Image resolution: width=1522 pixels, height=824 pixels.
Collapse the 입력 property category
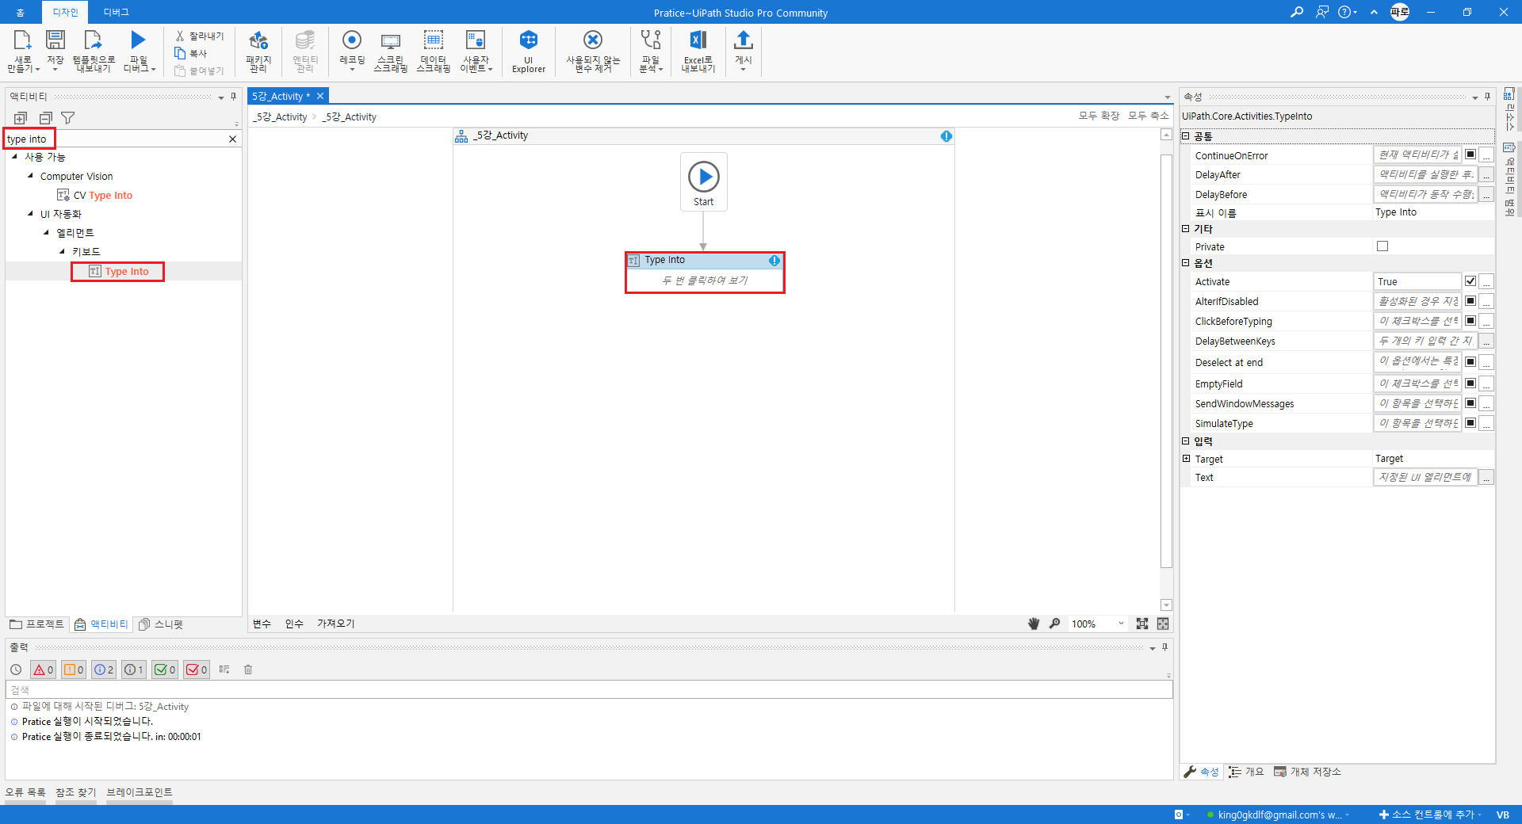(x=1186, y=441)
